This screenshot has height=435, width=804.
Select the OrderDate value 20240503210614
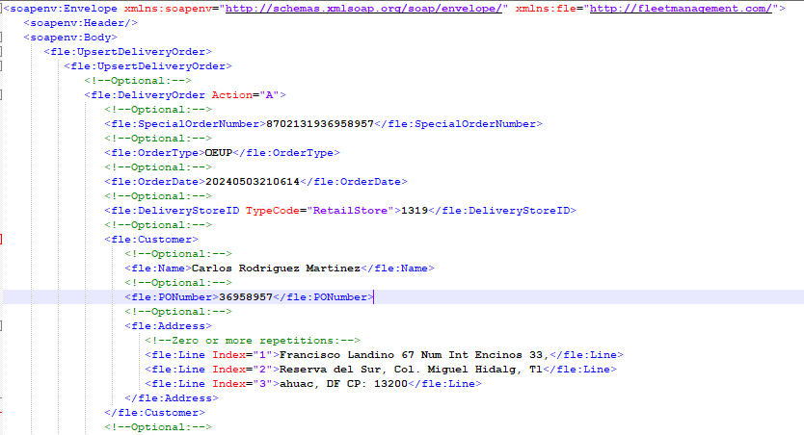pyautogui.click(x=253, y=182)
